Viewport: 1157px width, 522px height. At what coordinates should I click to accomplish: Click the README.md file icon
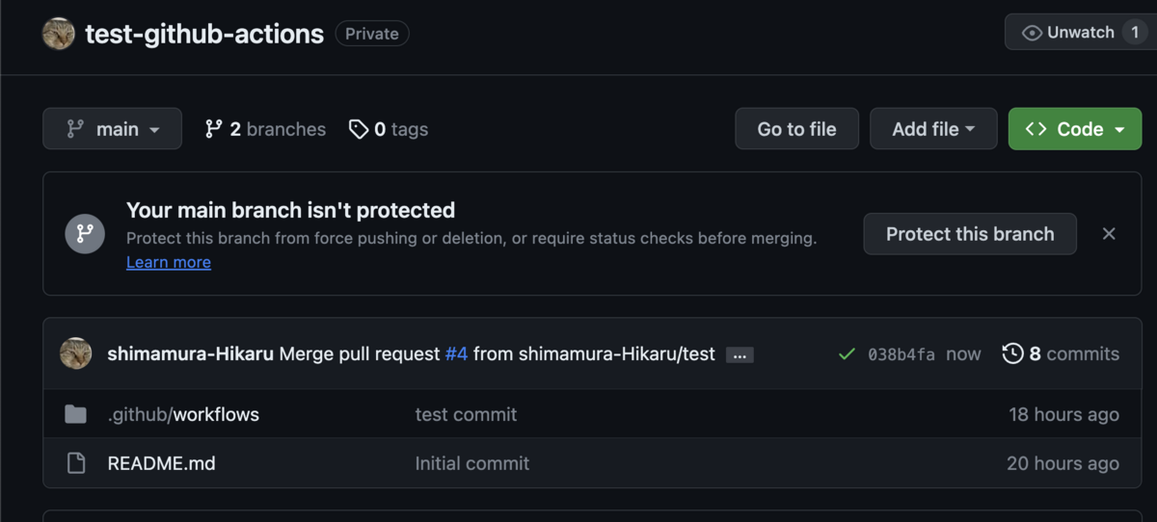pyautogui.click(x=75, y=463)
